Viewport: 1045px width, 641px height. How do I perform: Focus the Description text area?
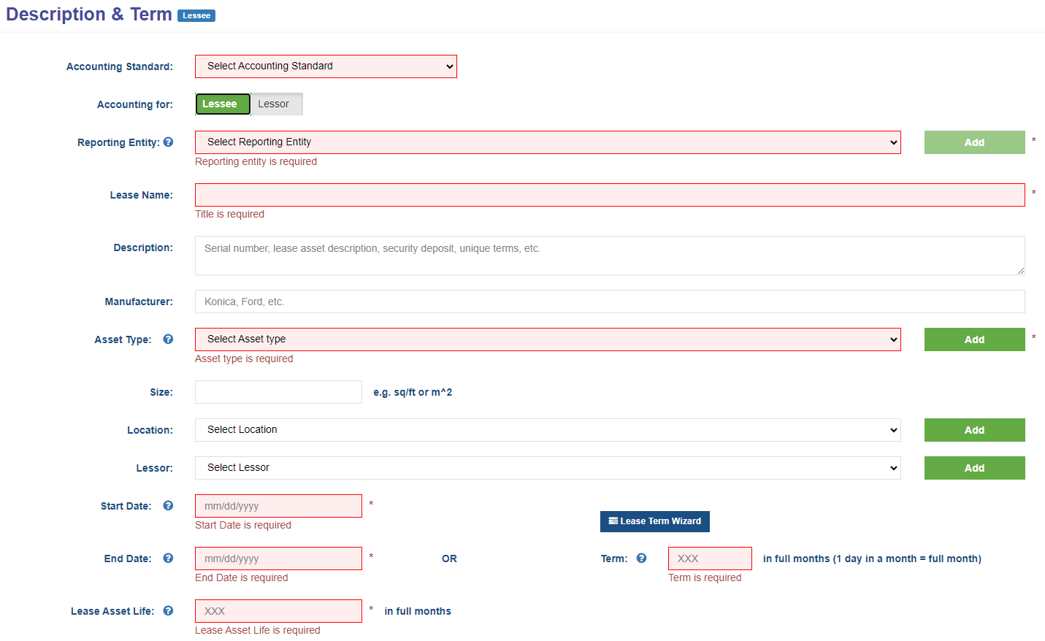point(610,256)
